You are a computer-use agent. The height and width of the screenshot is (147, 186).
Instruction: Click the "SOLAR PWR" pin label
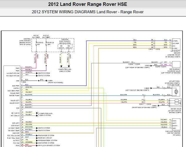point(15,93)
